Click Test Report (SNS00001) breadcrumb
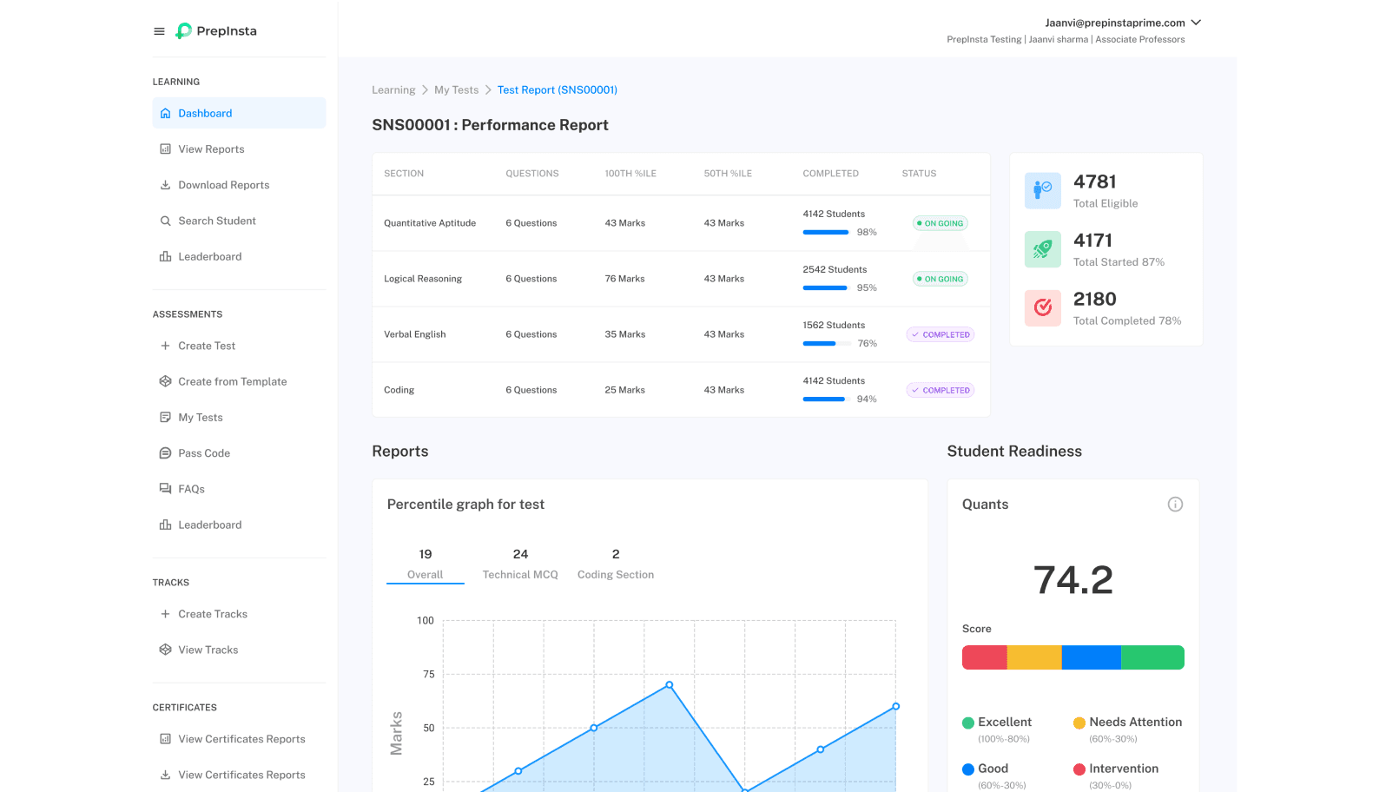 pyautogui.click(x=558, y=90)
